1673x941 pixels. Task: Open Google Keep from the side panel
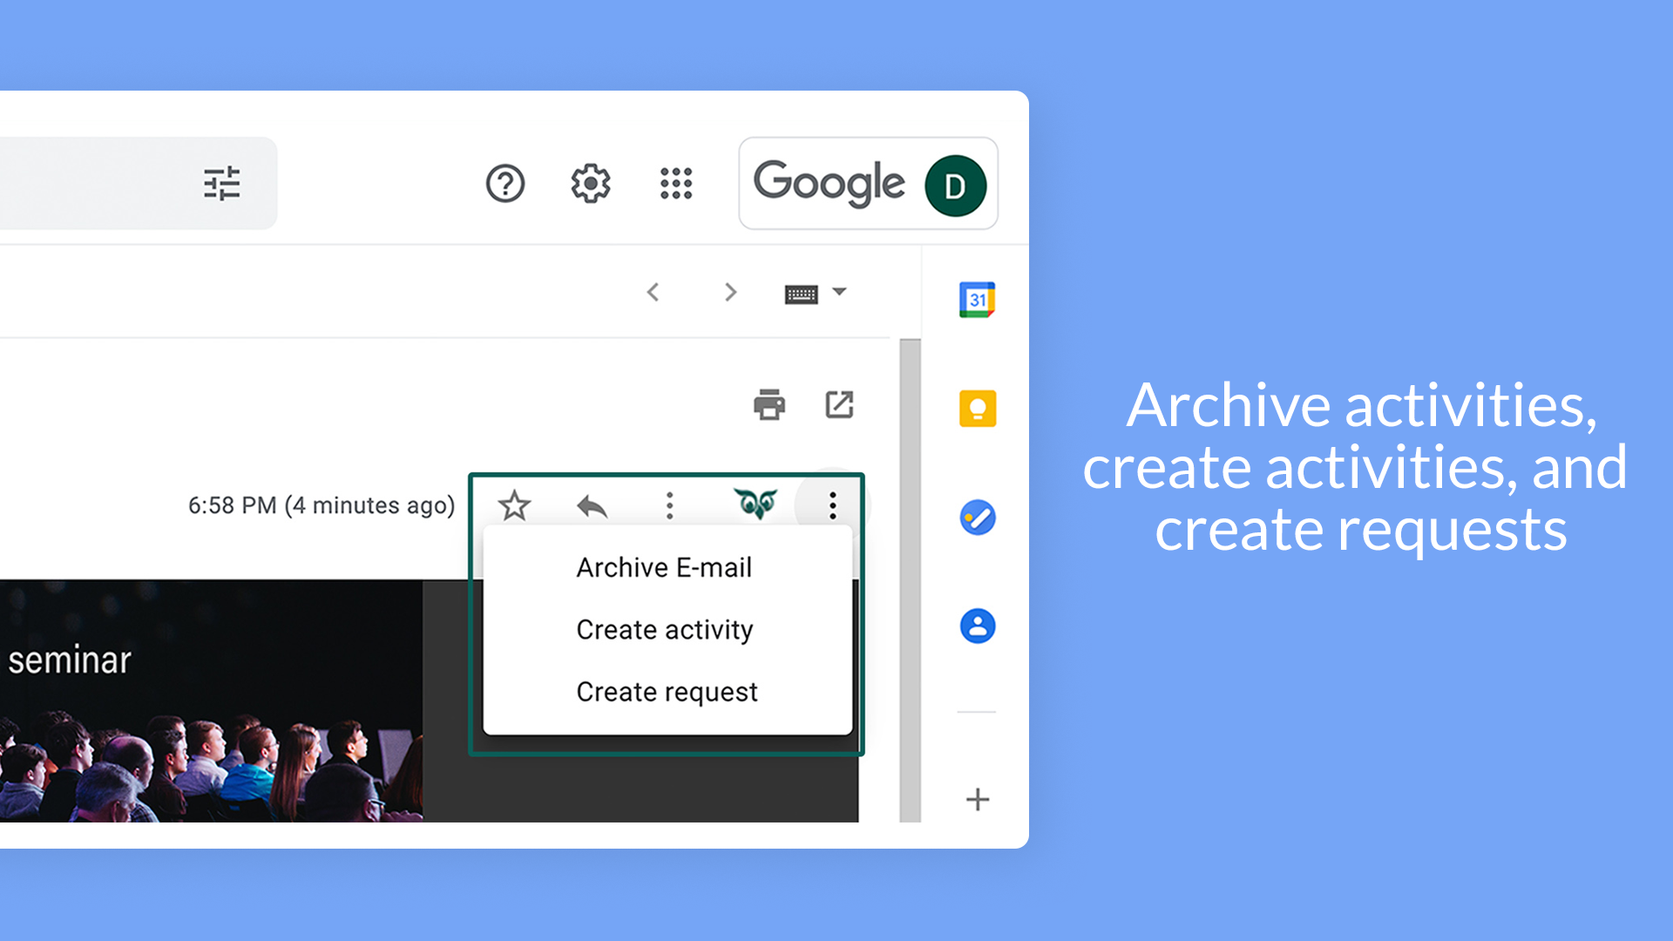point(978,407)
